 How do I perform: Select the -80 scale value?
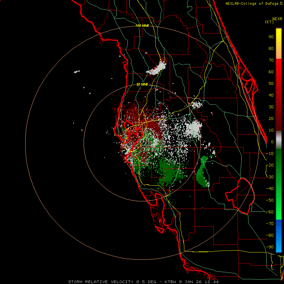(270, 235)
